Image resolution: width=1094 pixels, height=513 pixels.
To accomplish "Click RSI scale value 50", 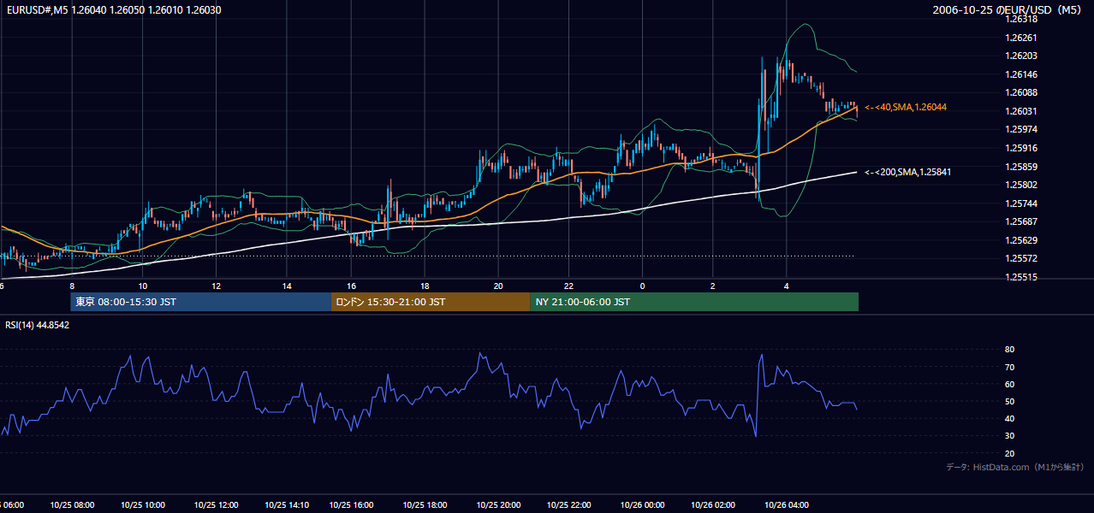I will point(1009,401).
